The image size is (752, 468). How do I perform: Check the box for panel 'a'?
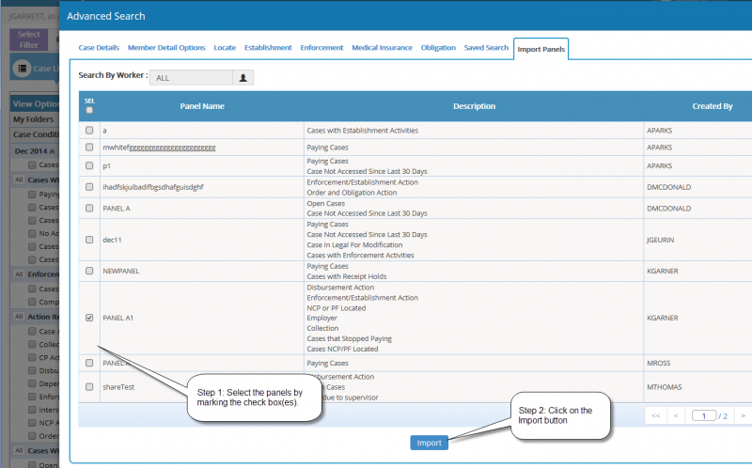(x=89, y=130)
